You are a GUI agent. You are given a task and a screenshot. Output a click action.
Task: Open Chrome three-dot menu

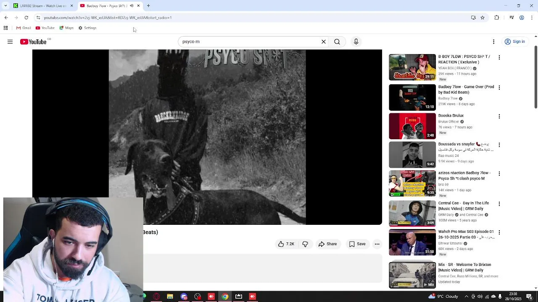(532, 18)
